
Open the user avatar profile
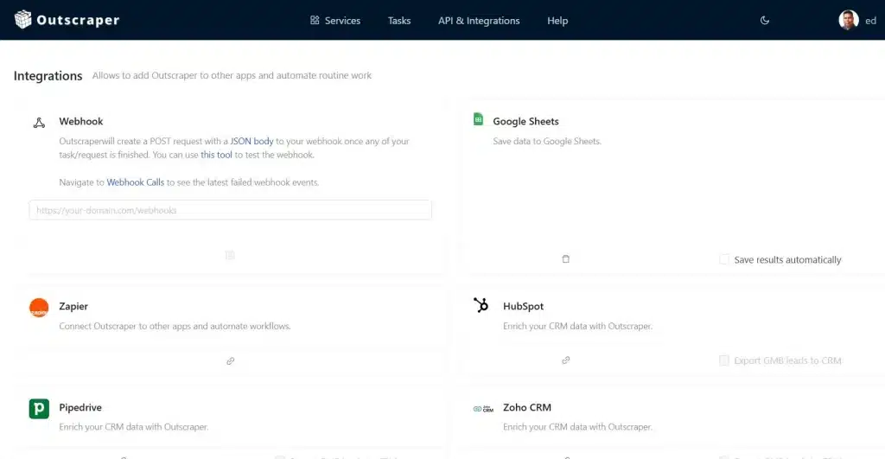[x=849, y=21]
